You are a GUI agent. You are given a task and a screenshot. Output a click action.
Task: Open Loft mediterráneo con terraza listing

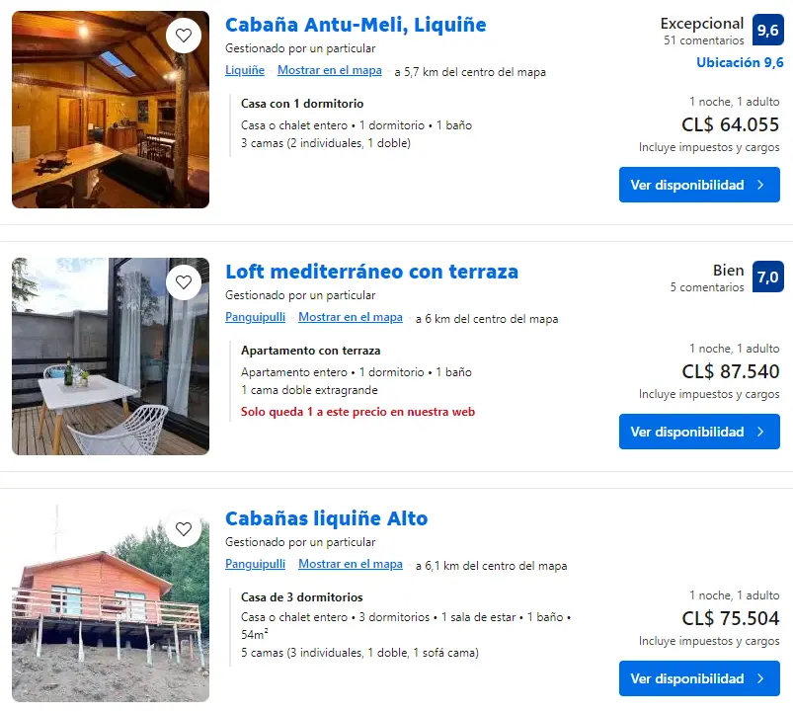point(371,273)
